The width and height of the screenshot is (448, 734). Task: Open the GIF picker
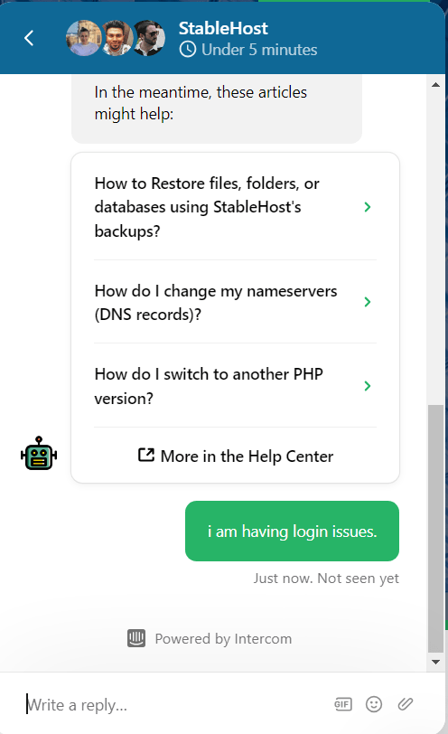343,704
